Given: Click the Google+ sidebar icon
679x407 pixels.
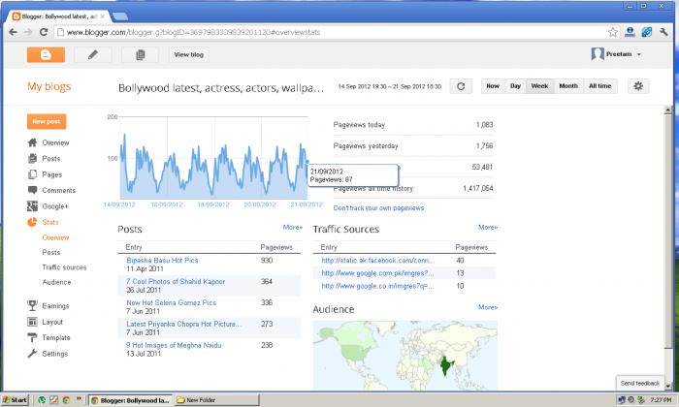Looking at the screenshot, I should coord(32,206).
